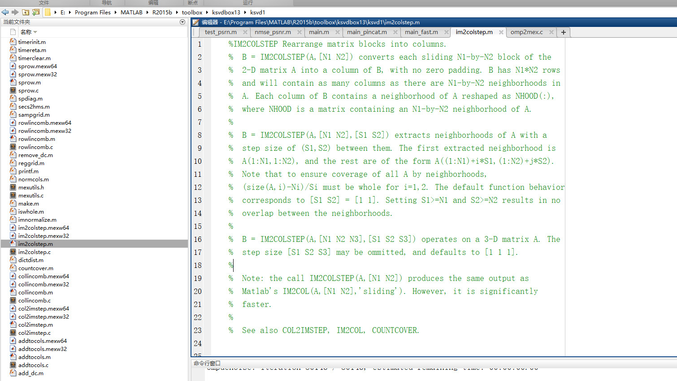The width and height of the screenshot is (677, 381).
Task: Open the Current Folder panel actions menu
Action: pyautogui.click(x=182, y=22)
